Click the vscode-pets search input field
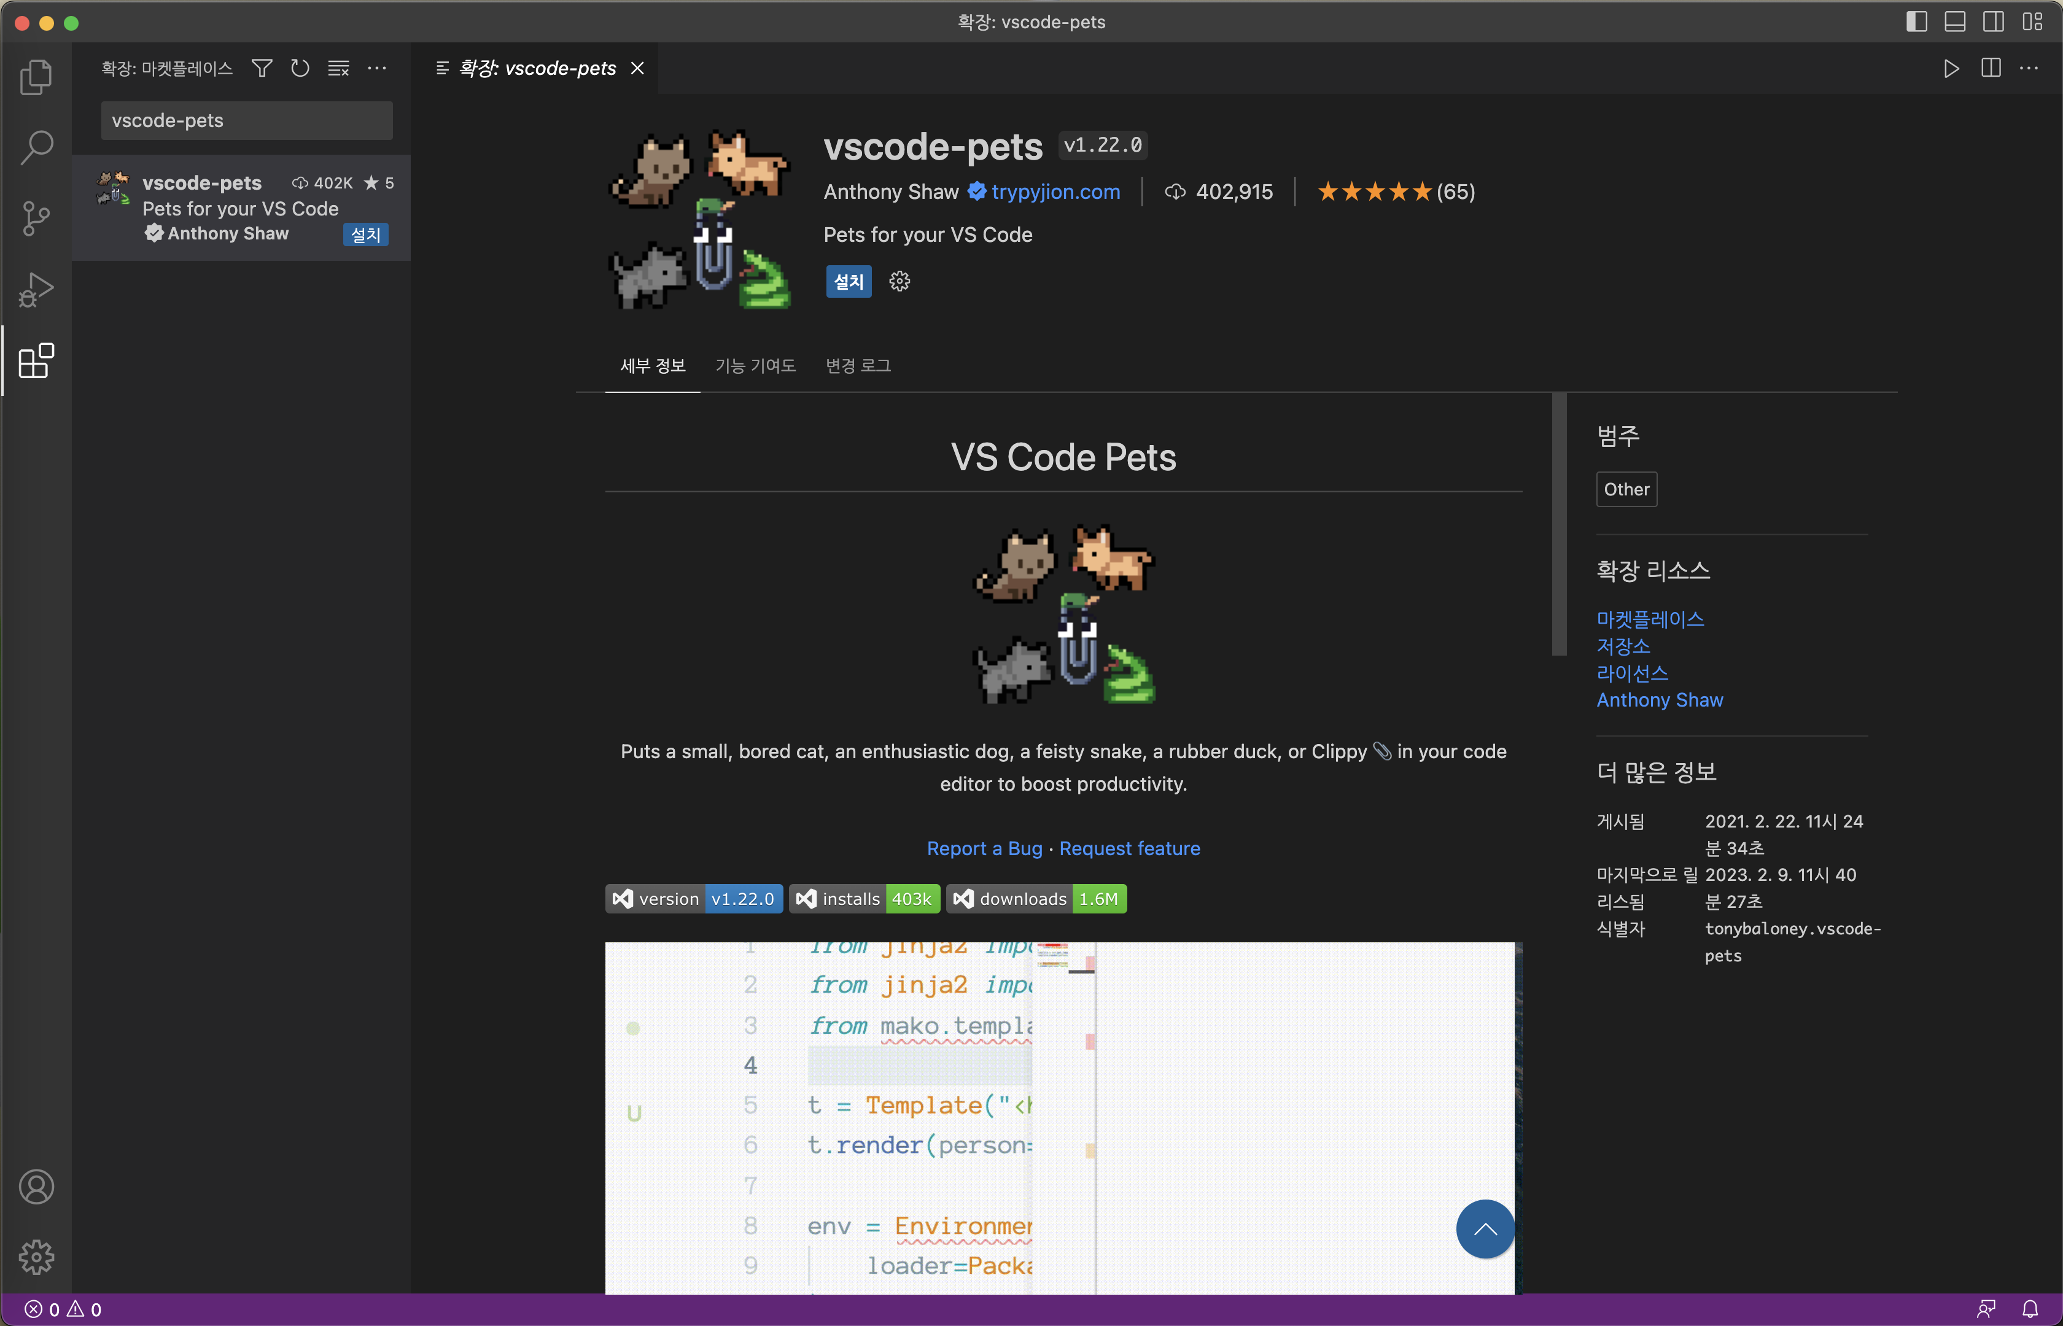This screenshot has width=2063, height=1326. (x=246, y=120)
